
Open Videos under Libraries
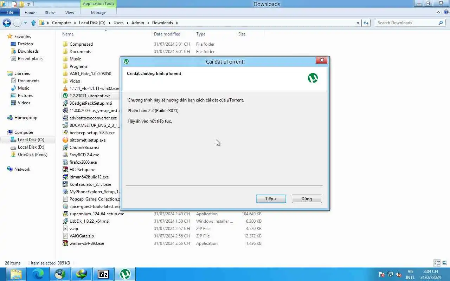tap(24, 103)
